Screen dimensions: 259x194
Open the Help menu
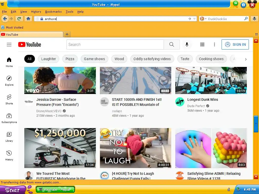tap(80, 12)
